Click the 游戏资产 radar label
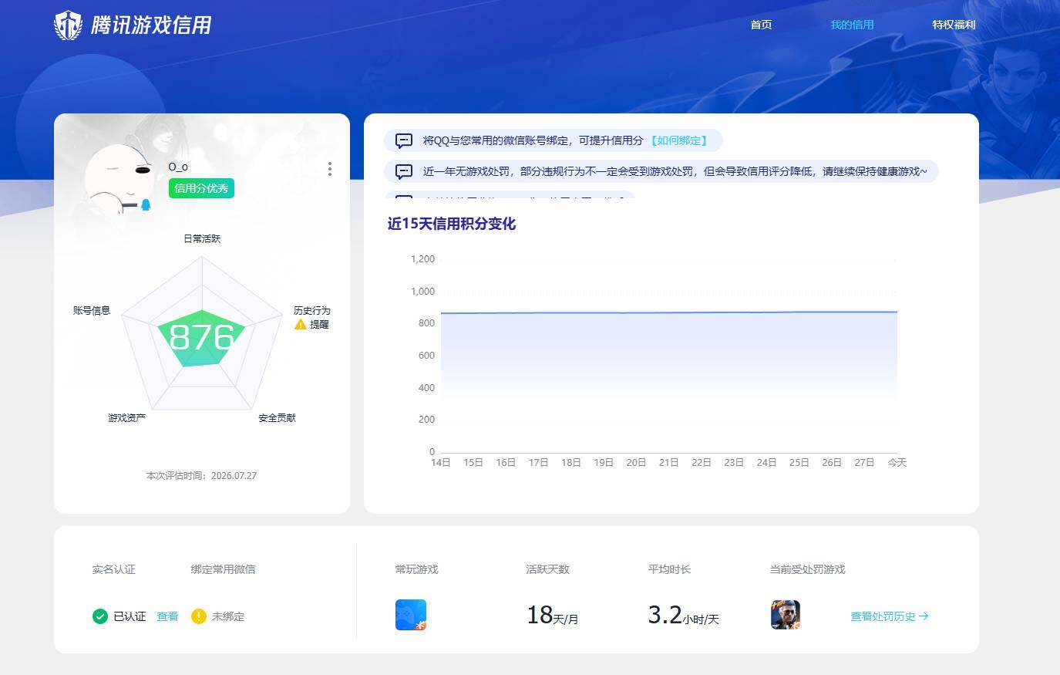The width and height of the screenshot is (1060, 675). (x=126, y=417)
